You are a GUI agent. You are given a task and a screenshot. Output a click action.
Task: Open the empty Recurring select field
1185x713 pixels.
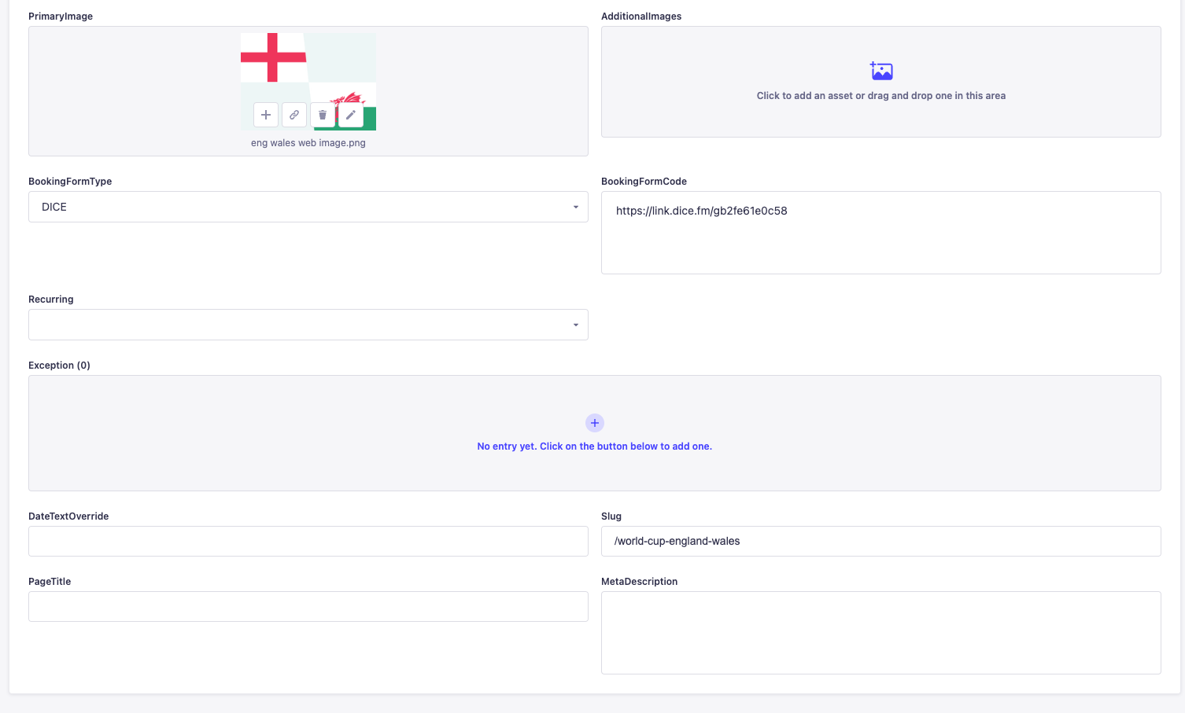pos(307,325)
